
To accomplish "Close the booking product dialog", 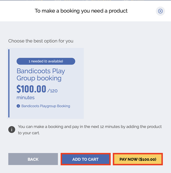I will pos(160,11).
